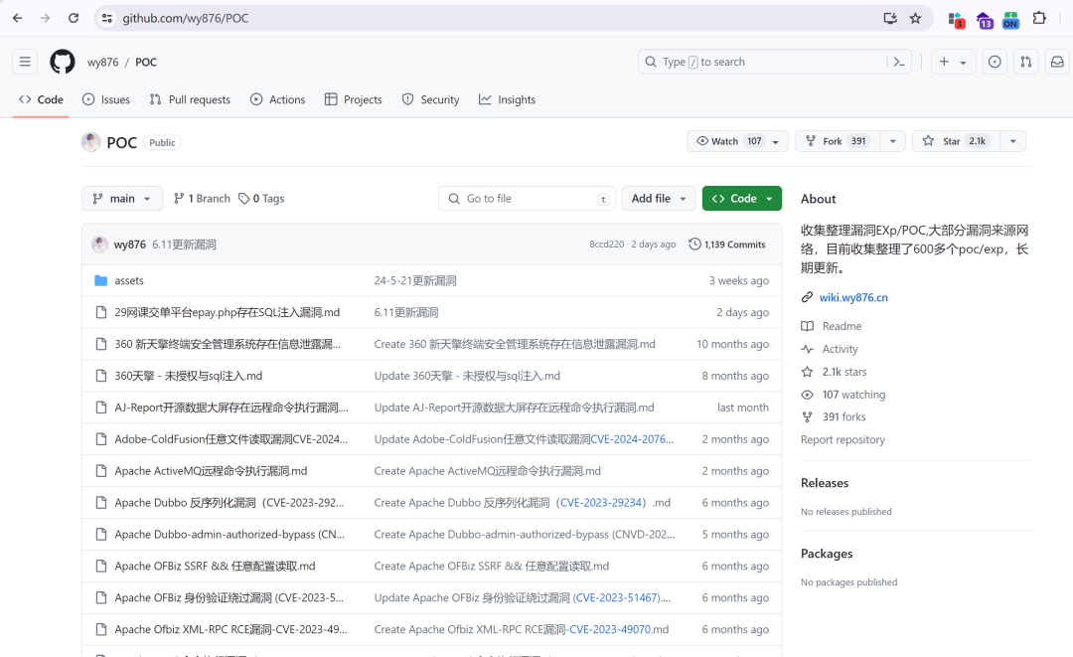Click the create new plus icon
1073x657 pixels.
click(945, 62)
